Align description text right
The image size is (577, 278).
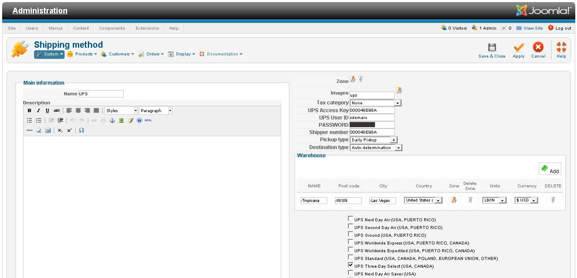tap(87, 110)
